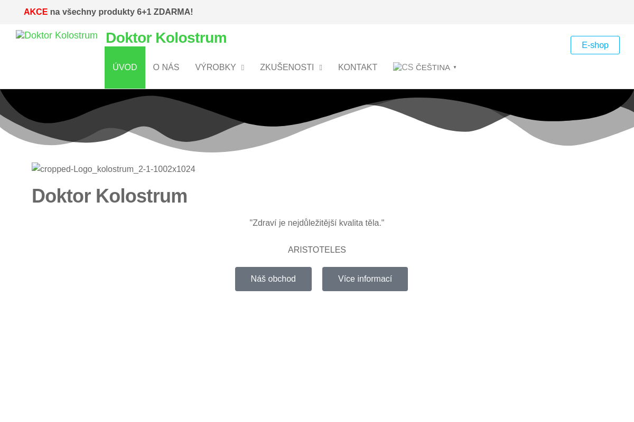Go to the KONTAKT page

tap(358, 68)
